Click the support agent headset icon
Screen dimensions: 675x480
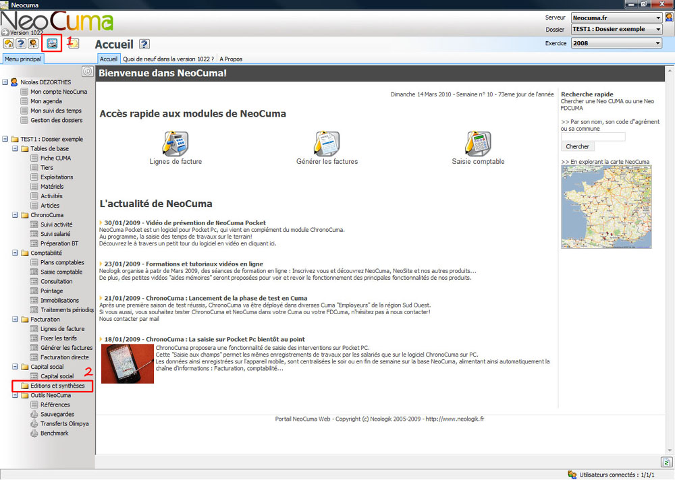point(33,43)
